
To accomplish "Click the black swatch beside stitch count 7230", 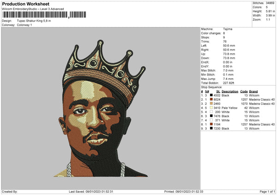I will 211,128.
